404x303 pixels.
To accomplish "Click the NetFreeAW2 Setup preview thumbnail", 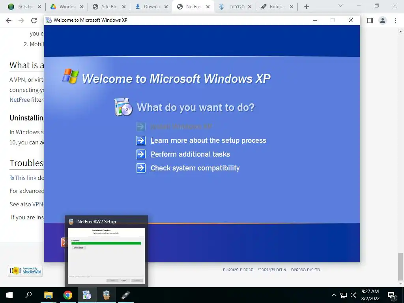I will click(x=106, y=256).
